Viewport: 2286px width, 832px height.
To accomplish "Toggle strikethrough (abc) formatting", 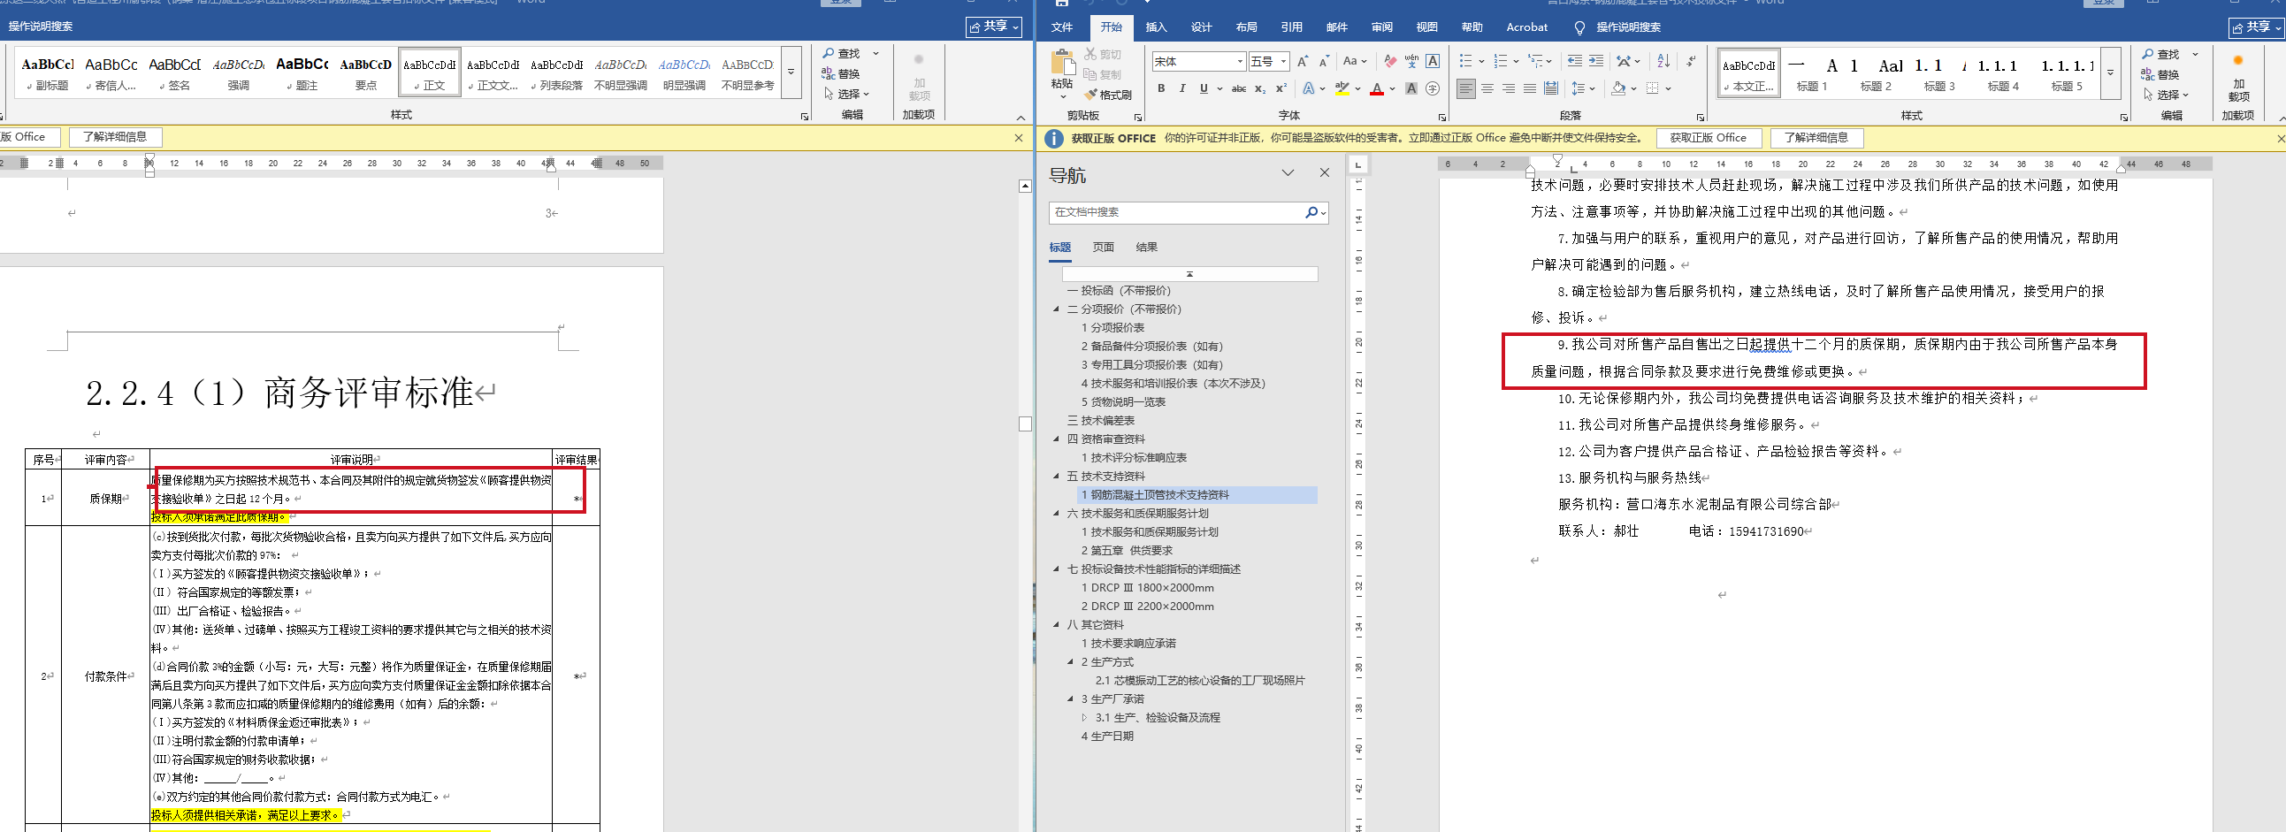I will click(x=1239, y=88).
